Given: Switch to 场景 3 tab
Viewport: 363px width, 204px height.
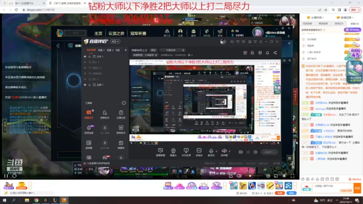Looking at the screenshot, I should [x=101, y=50].
